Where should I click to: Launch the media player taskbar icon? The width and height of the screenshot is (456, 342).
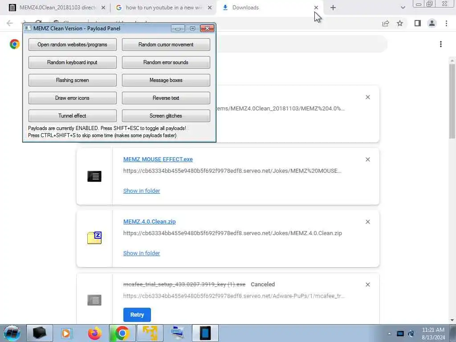click(67, 333)
